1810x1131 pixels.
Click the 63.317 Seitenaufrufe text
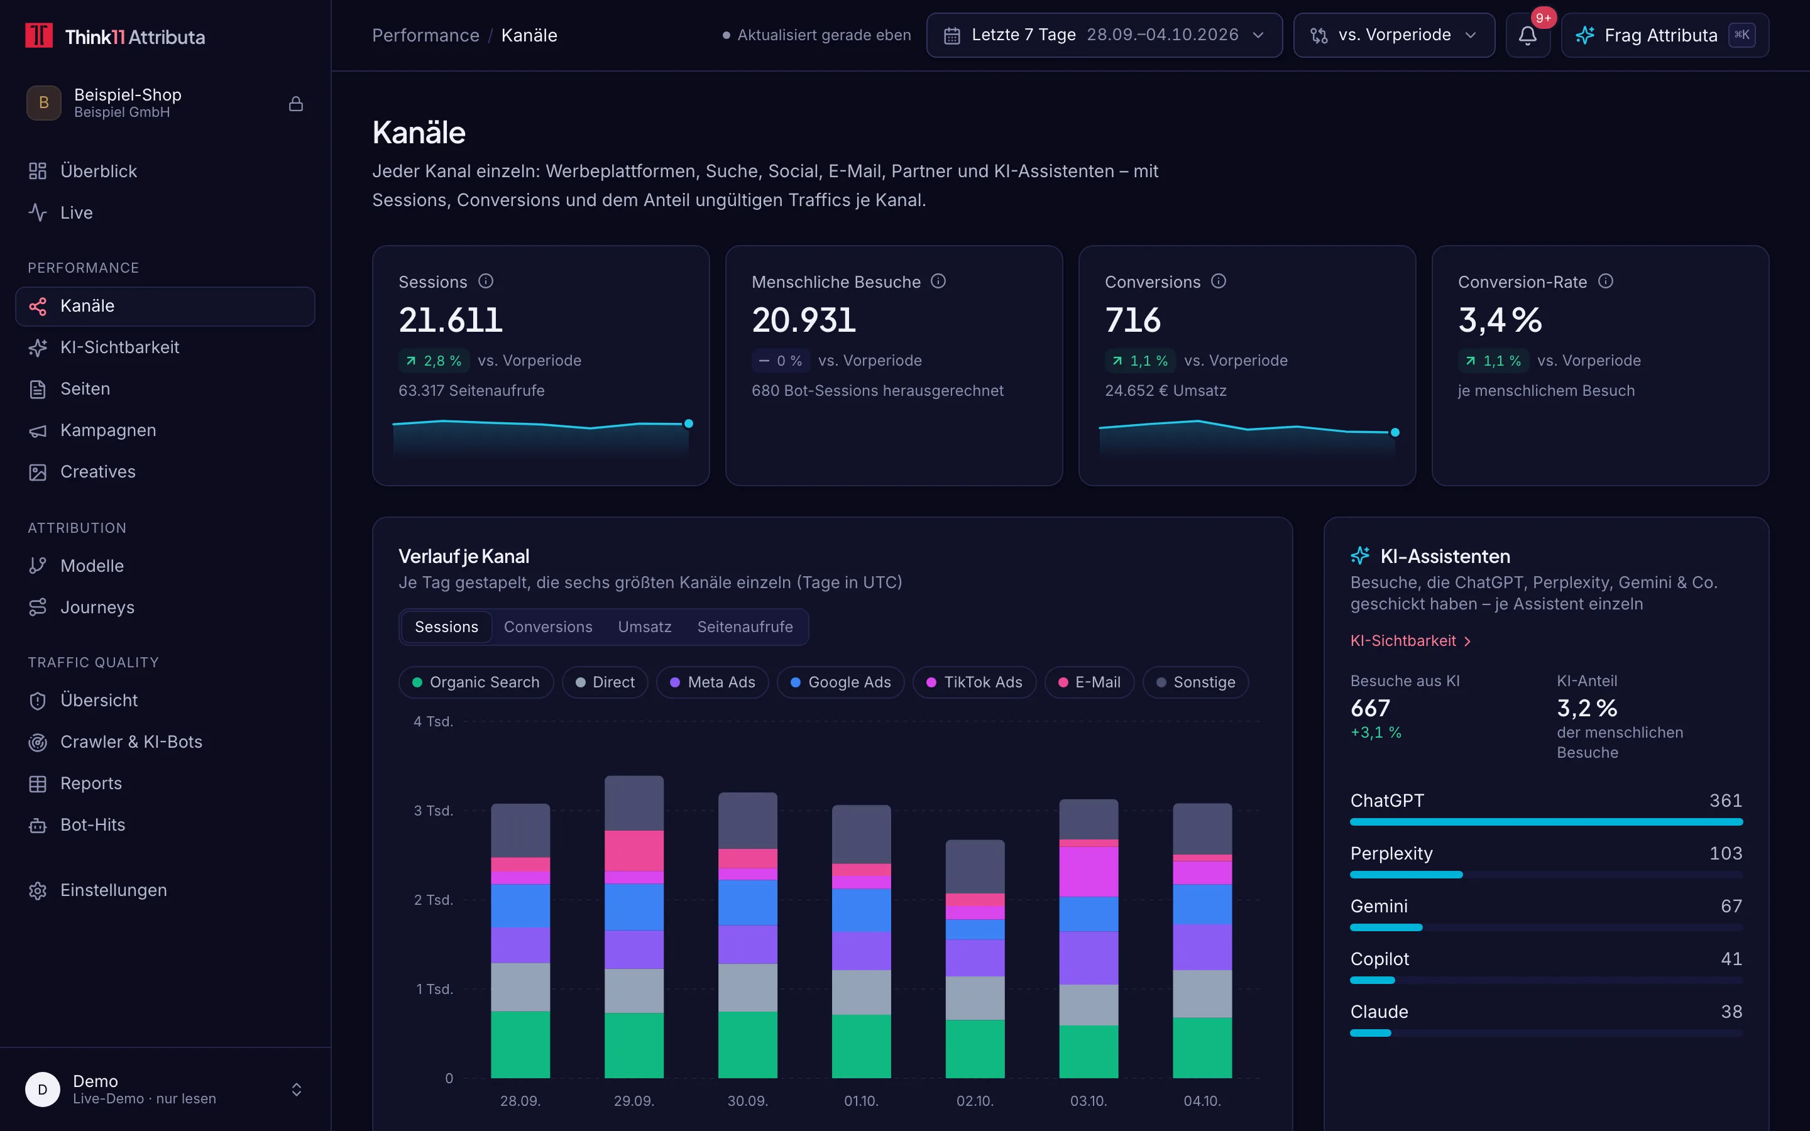[x=471, y=390]
